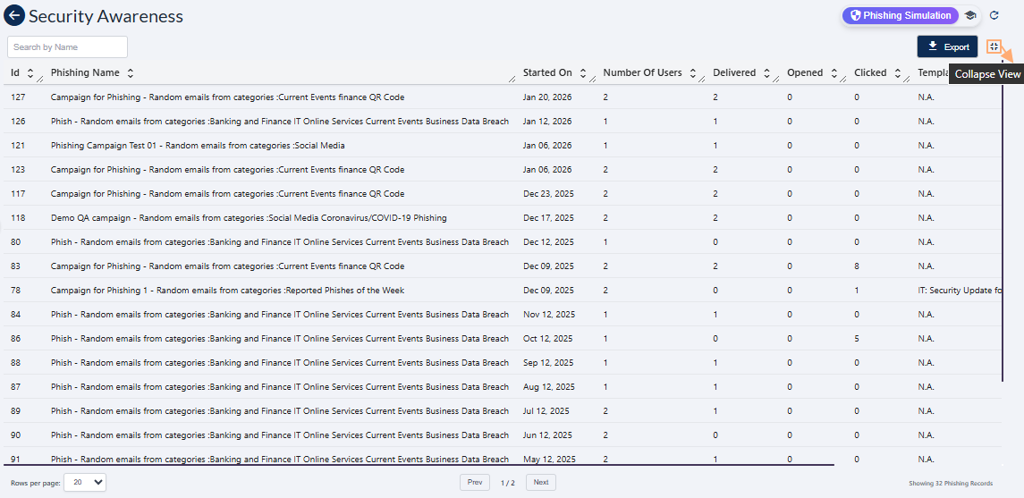Sort by Delivered column arrows
This screenshot has height=498, width=1024.
tap(766, 73)
